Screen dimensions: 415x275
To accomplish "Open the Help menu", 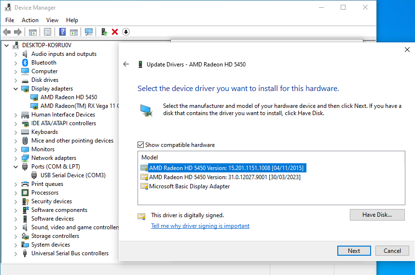I will pos(72,20).
